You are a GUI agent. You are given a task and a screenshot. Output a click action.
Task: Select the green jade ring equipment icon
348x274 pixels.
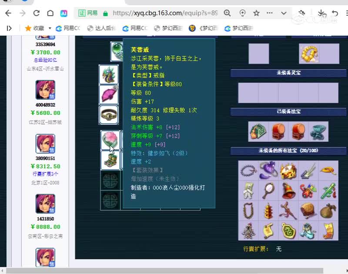pos(117,51)
